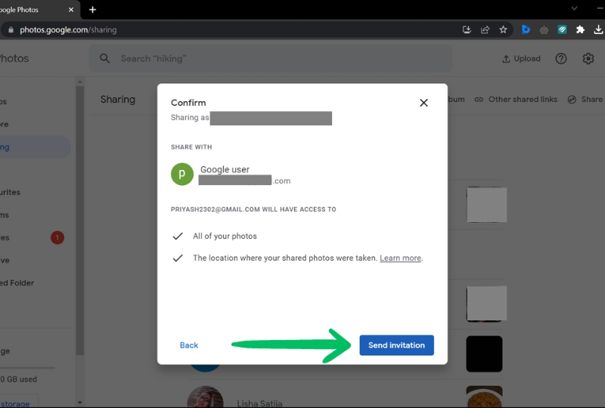The width and height of the screenshot is (605, 408).
Task: Open Google Photos help
Action: (x=560, y=59)
